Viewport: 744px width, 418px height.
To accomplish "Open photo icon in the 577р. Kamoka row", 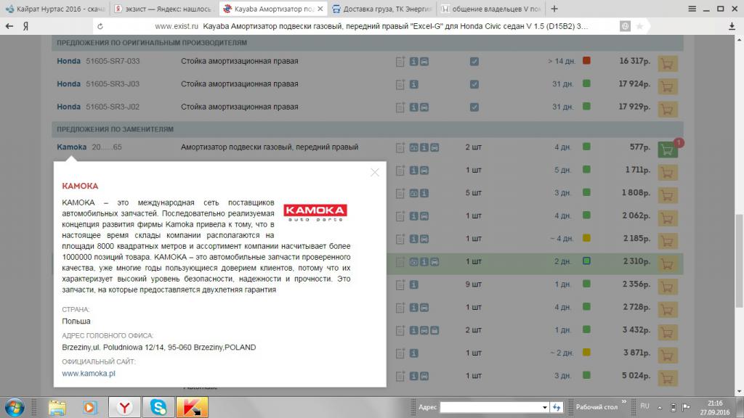I will point(413,147).
